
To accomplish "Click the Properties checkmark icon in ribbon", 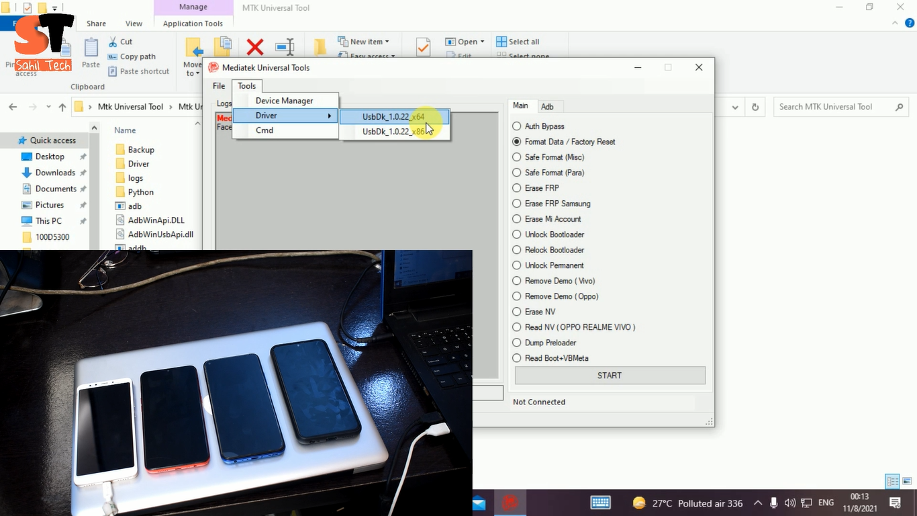I will 423,47.
